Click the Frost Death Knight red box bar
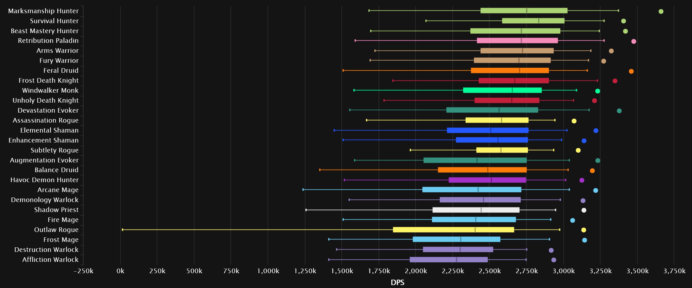The height and width of the screenshot is (288, 692). (514, 81)
